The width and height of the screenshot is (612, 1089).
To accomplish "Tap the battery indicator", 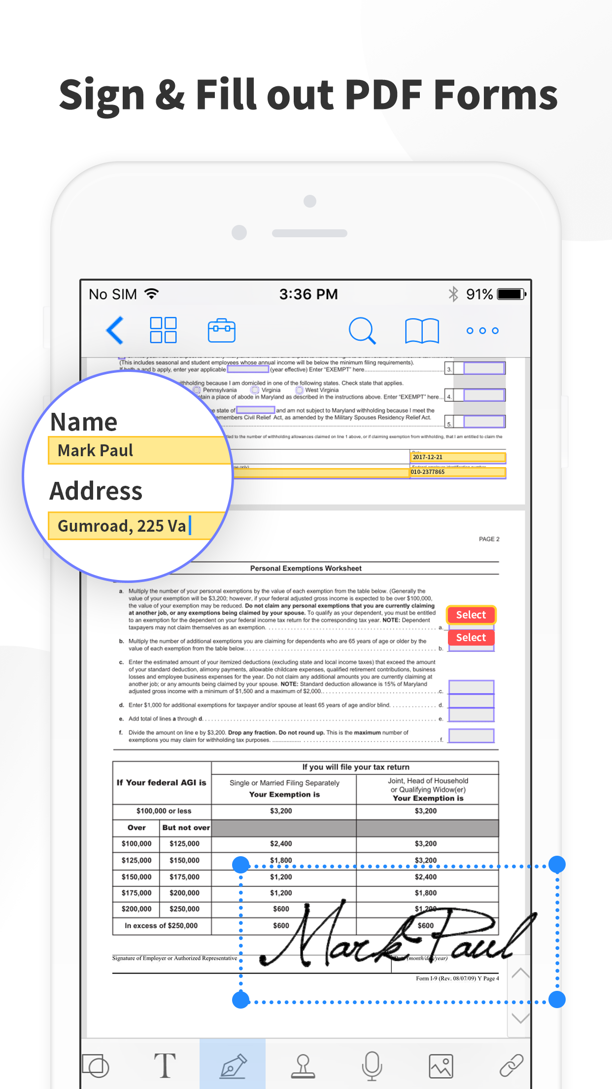I will (x=511, y=294).
